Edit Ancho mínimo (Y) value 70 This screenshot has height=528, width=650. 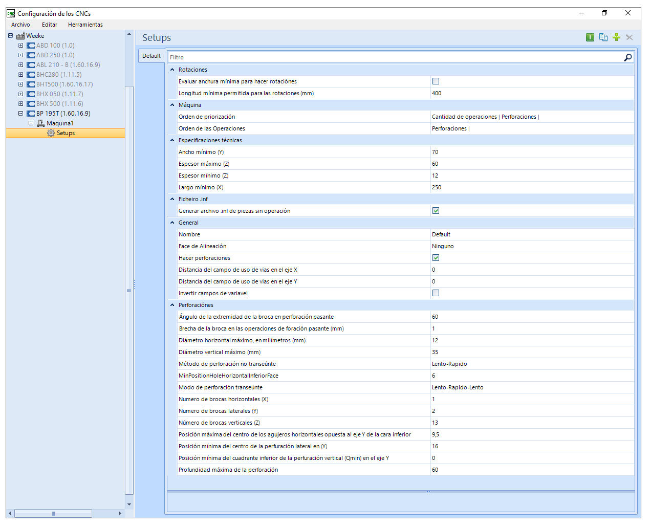pyautogui.click(x=532, y=152)
